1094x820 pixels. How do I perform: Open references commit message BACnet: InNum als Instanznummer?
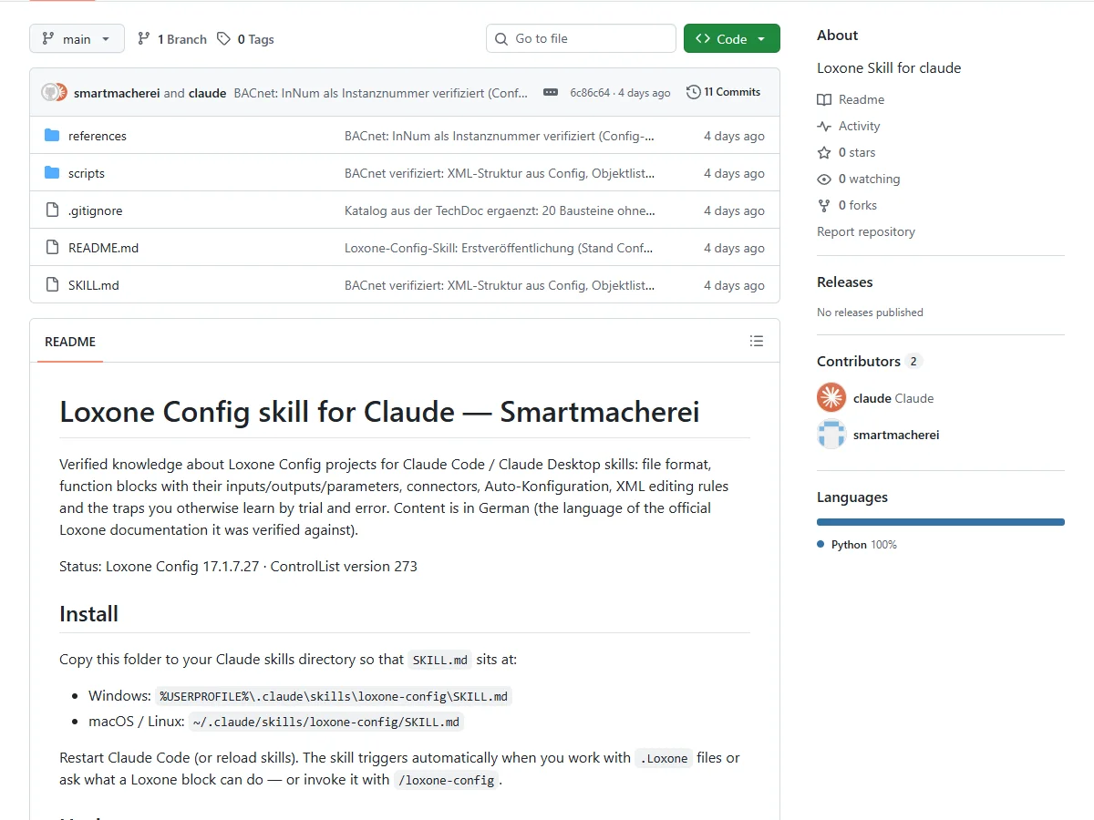[500, 136]
